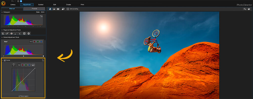Select the zoom magnifier tool
Screen dimensions: 253x99
click(x=245, y=9)
